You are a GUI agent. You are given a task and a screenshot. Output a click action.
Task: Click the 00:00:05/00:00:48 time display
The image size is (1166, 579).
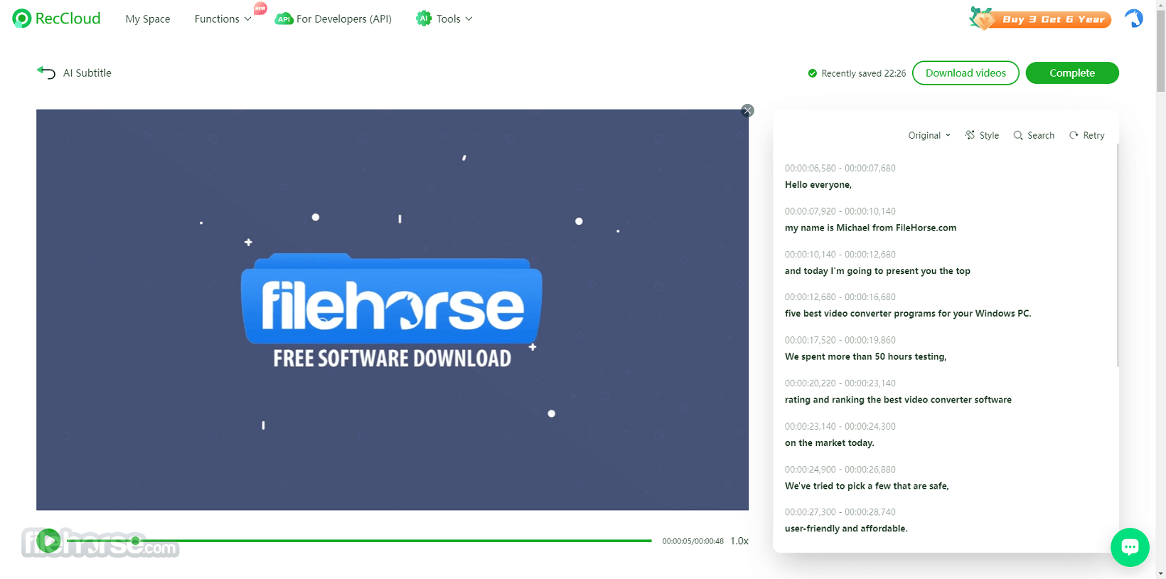click(693, 541)
